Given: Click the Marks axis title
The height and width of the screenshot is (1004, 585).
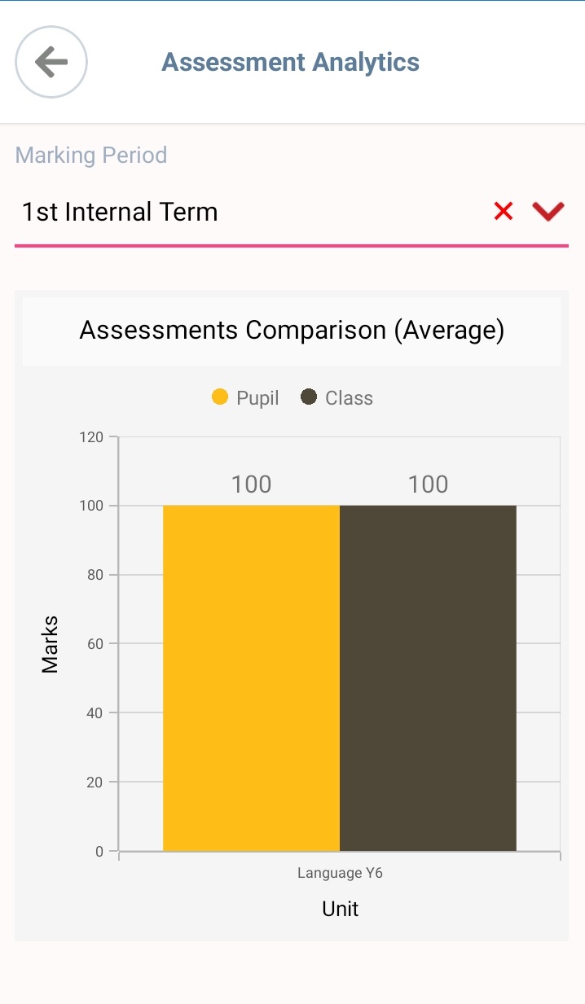Looking at the screenshot, I should 51,644.
